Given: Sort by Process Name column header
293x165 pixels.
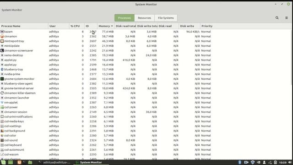Looking at the screenshot, I should (24, 26).
